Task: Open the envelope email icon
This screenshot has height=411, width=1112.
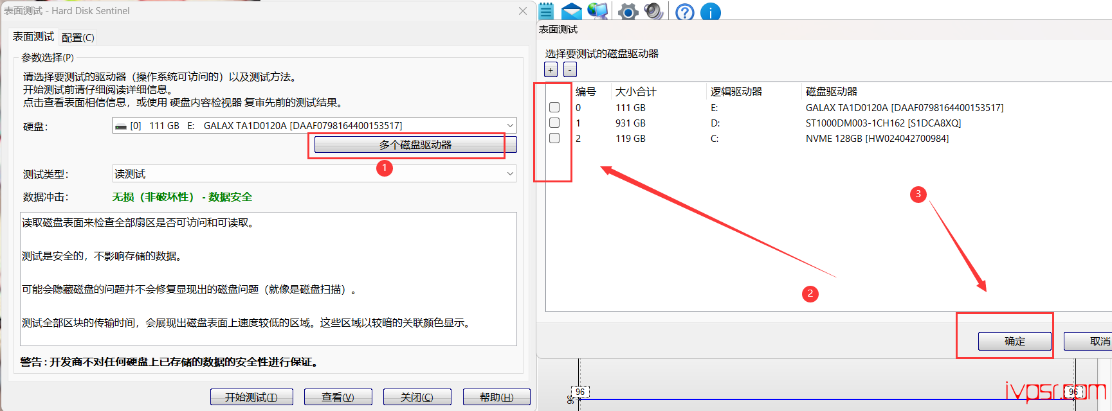Action: 571,12
